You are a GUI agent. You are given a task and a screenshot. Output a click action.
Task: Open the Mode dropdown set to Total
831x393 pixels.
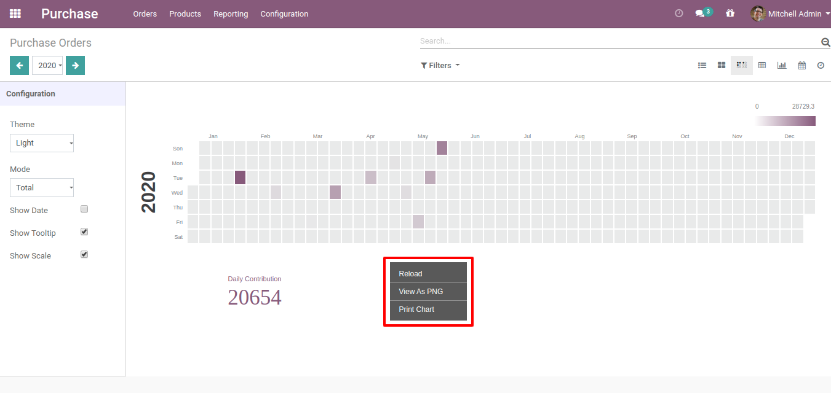[42, 188]
